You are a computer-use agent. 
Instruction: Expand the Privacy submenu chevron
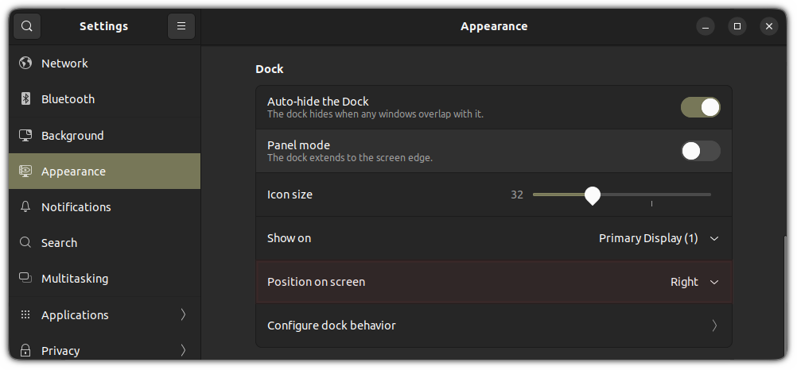click(x=183, y=351)
